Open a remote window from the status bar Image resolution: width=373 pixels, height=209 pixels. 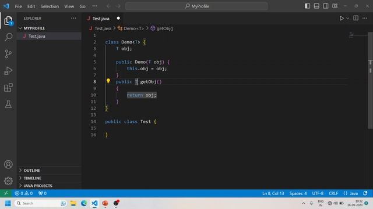click(x=6, y=193)
